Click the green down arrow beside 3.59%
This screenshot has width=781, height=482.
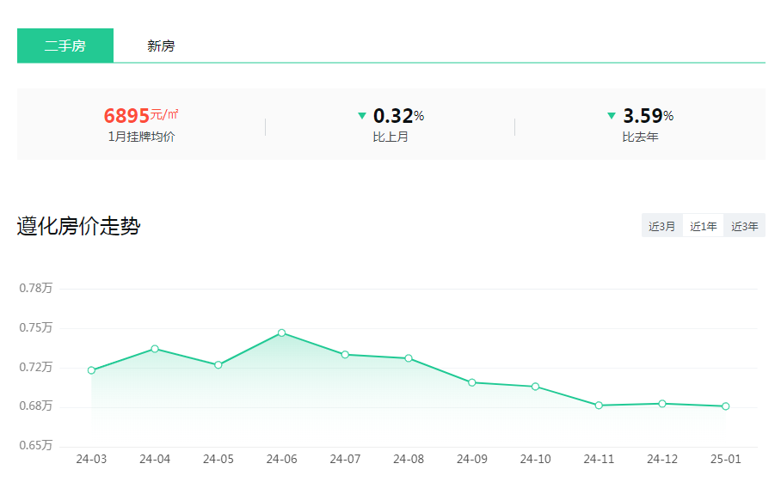pos(612,116)
